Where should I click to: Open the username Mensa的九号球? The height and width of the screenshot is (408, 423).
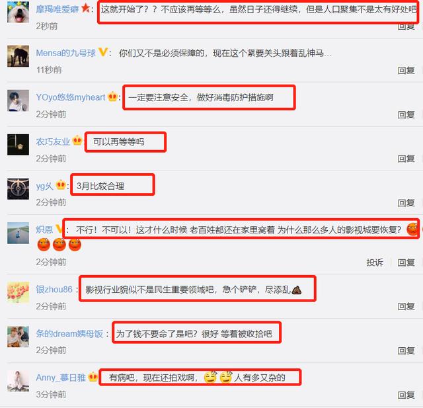point(66,53)
